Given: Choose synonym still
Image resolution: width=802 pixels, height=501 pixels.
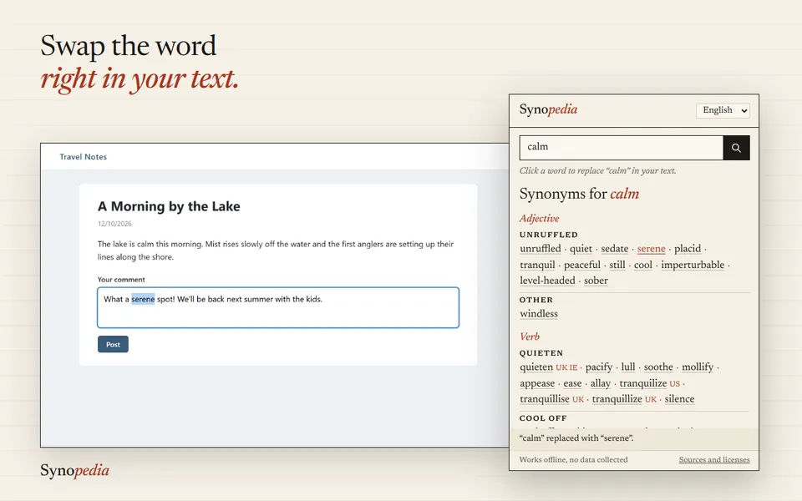Looking at the screenshot, I should pos(617,265).
